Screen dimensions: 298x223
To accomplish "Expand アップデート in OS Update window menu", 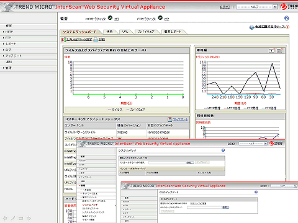I will (x=139, y=217).
